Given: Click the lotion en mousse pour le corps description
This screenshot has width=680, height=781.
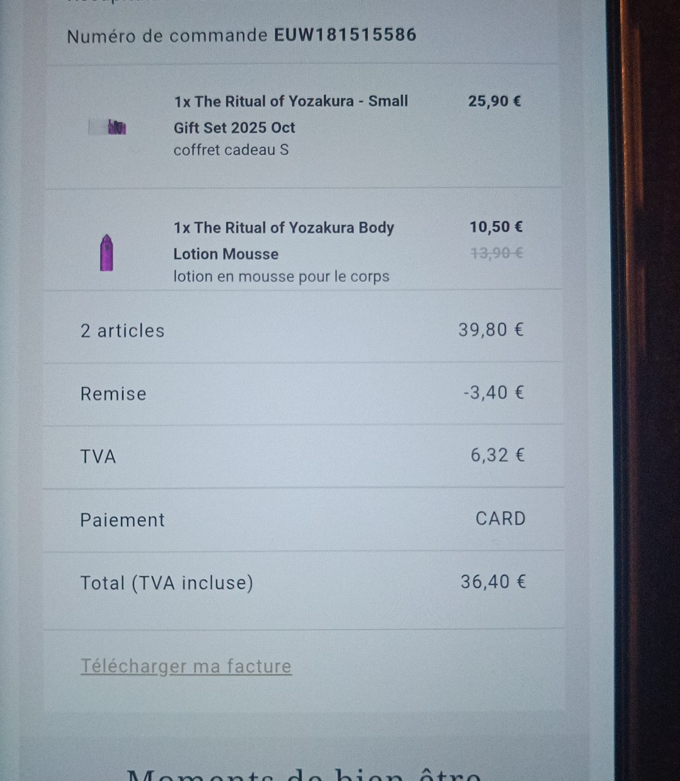Looking at the screenshot, I should pos(281,277).
